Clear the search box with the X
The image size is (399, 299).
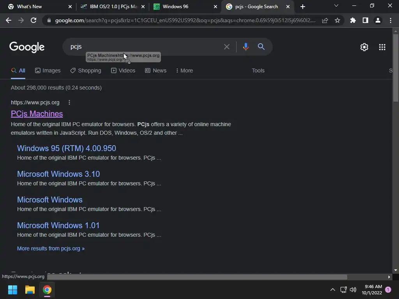226,47
